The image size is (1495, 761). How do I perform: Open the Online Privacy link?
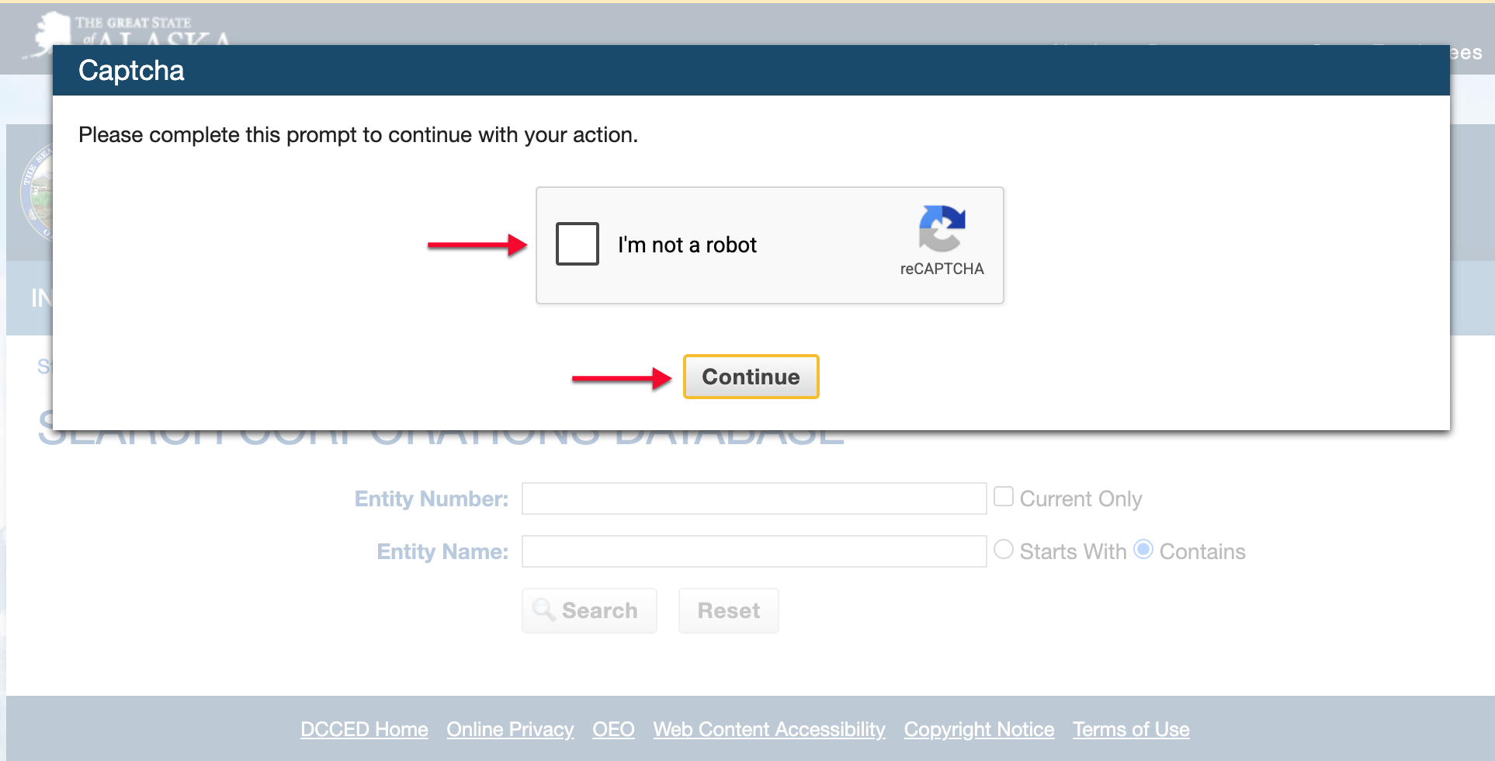click(x=510, y=729)
